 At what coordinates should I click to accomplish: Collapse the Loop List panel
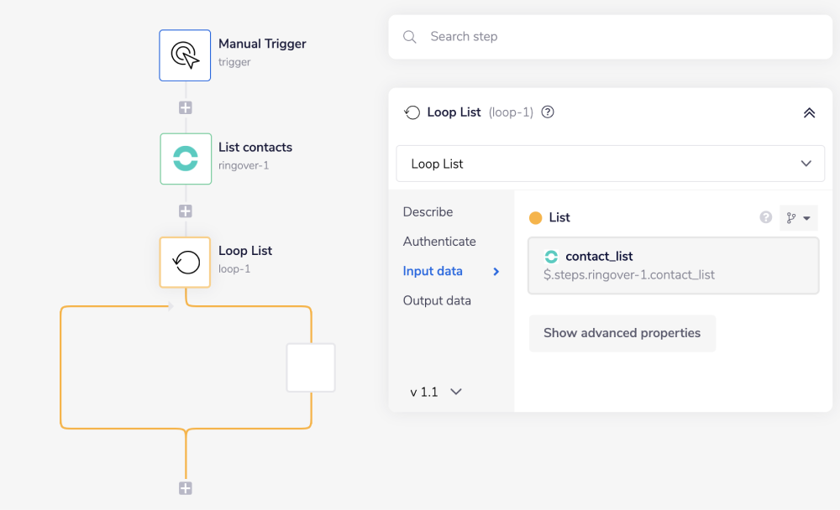click(x=809, y=112)
